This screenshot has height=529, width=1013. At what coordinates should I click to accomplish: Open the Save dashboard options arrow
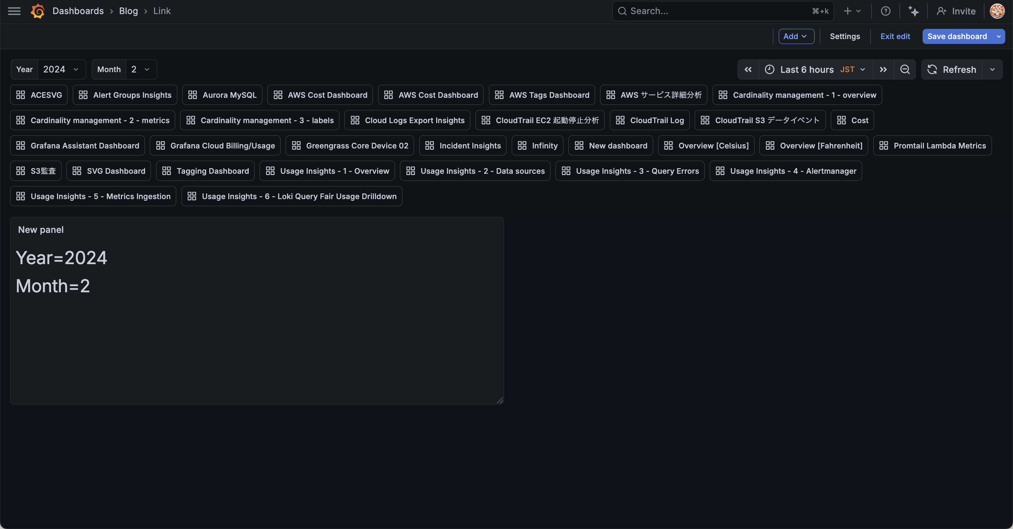pyautogui.click(x=999, y=36)
